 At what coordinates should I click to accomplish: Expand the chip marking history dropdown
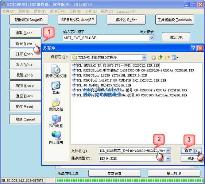151,38
